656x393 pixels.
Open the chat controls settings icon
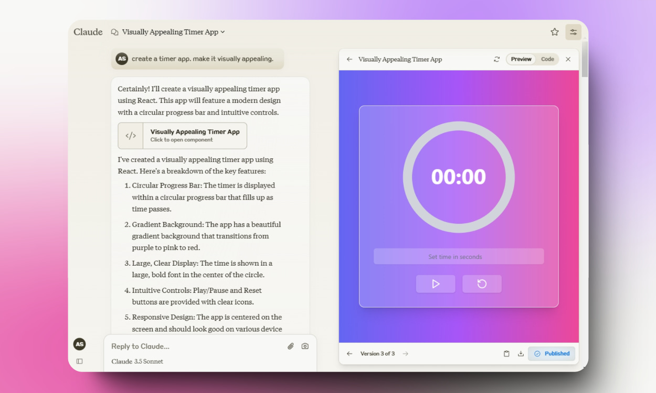coord(573,32)
